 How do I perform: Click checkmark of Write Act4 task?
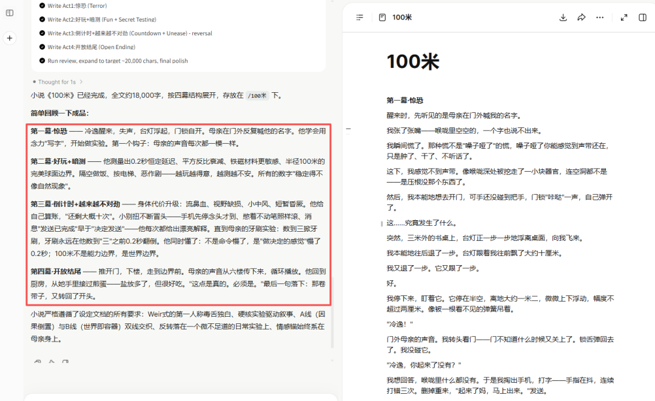point(42,47)
